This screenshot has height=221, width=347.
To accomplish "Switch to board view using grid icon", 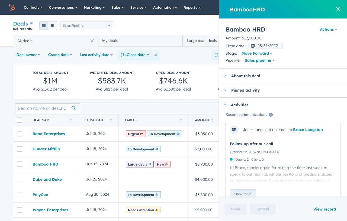I will pos(53,25).
